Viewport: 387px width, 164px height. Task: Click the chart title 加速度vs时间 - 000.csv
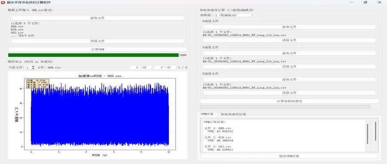100,76
